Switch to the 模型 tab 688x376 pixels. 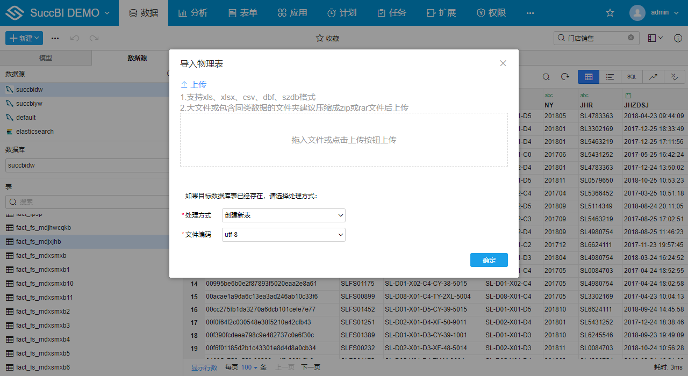click(46, 57)
